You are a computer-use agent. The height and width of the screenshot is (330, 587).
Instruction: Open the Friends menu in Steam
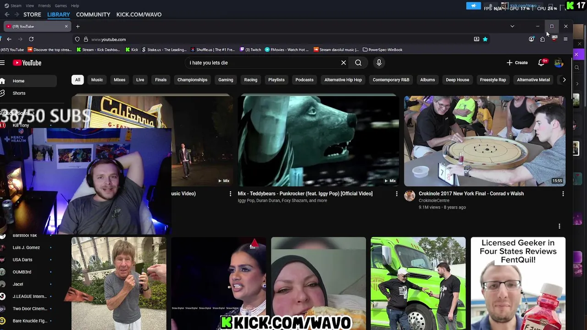[x=44, y=5]
